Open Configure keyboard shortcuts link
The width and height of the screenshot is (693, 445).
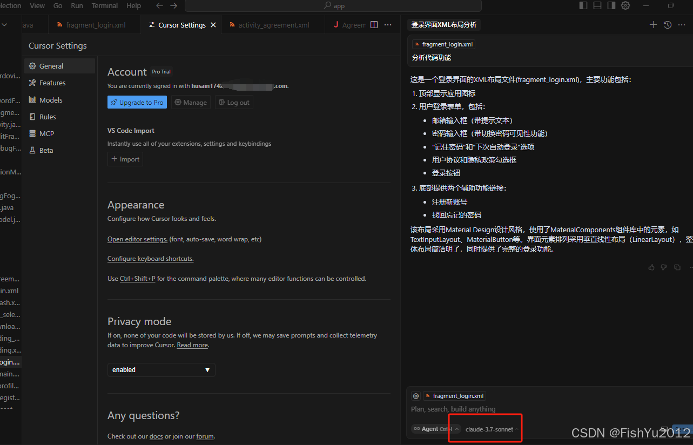point(151,259)
